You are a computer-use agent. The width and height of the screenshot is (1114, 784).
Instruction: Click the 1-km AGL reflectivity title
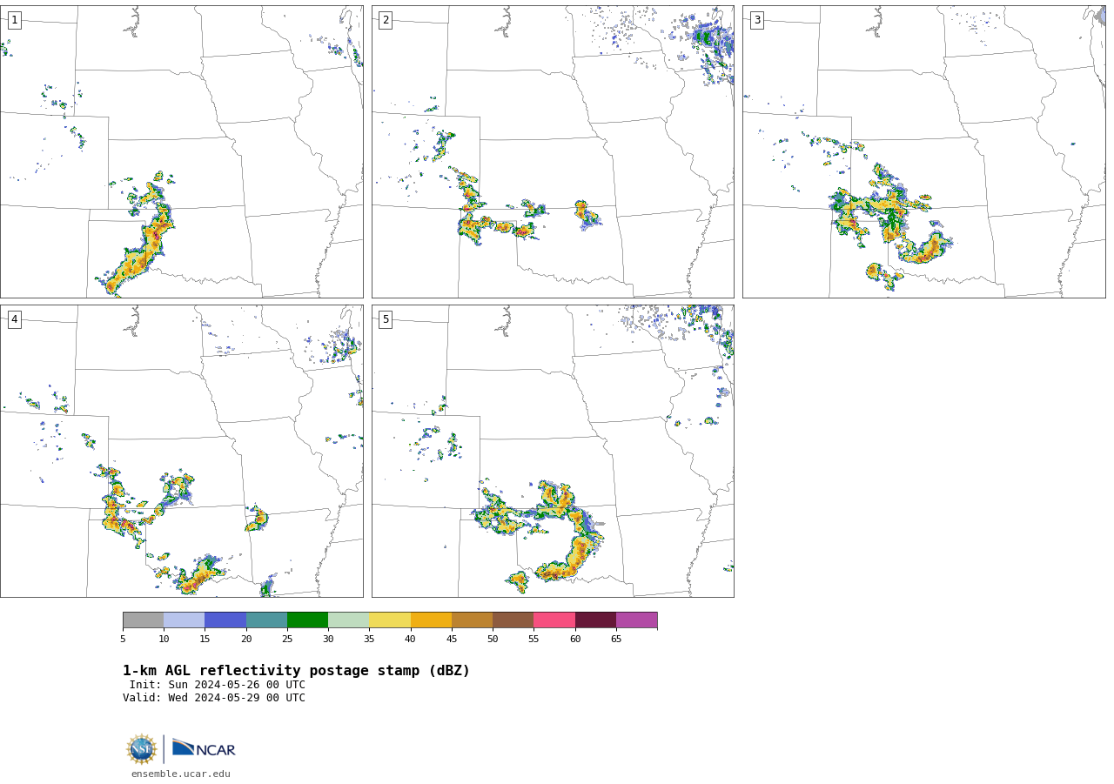[296, 671]
